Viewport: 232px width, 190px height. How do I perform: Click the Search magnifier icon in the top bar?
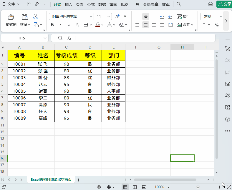tap(179, 4)
